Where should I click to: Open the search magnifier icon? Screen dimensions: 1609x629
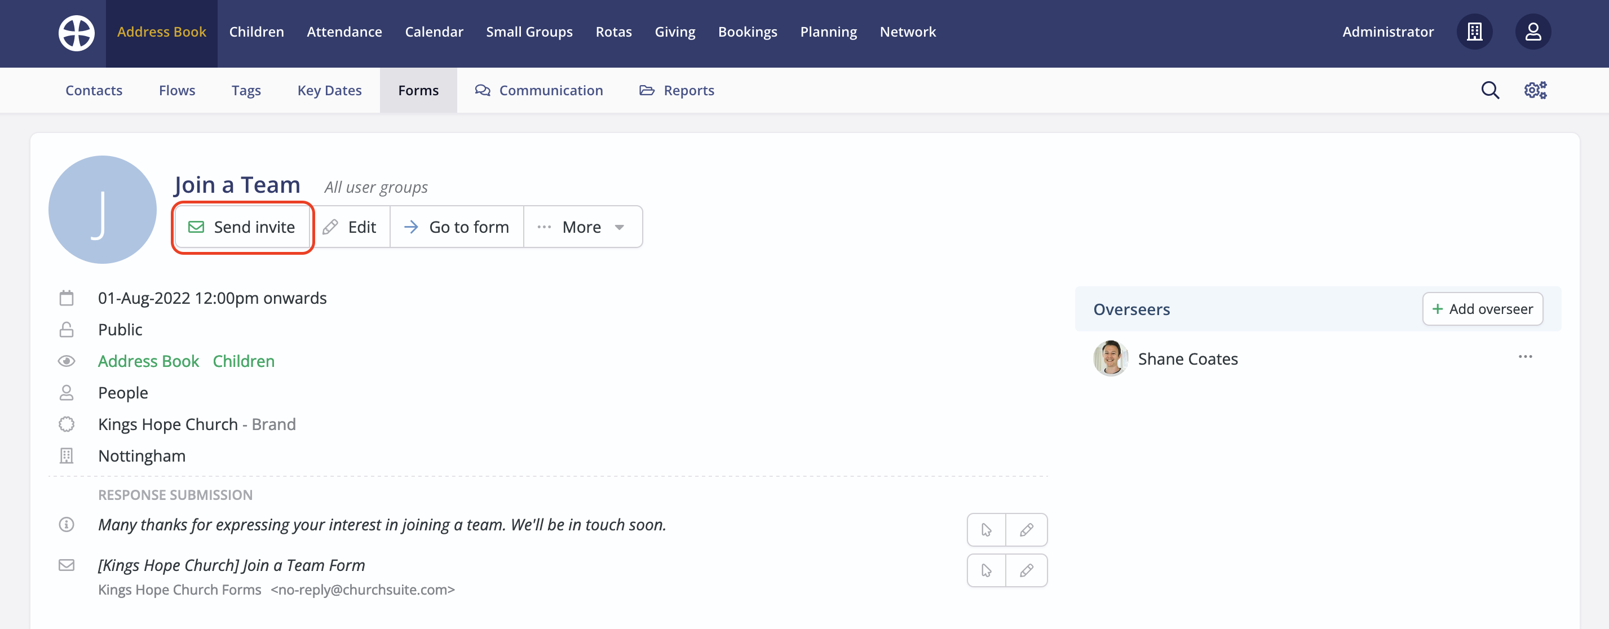click(x=1489, y=91)
